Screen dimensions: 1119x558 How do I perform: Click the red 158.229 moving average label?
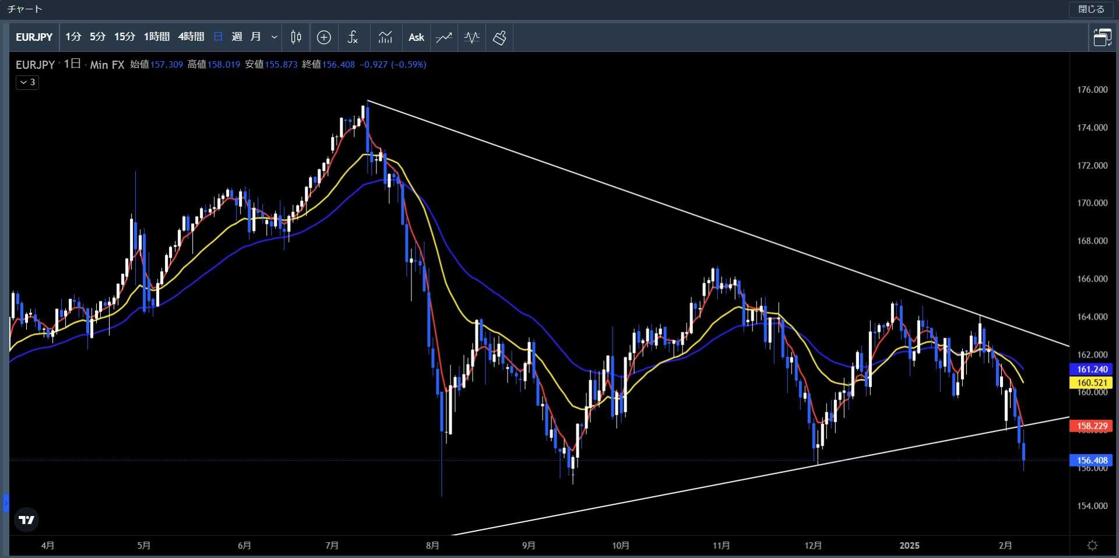(1091, 426)
